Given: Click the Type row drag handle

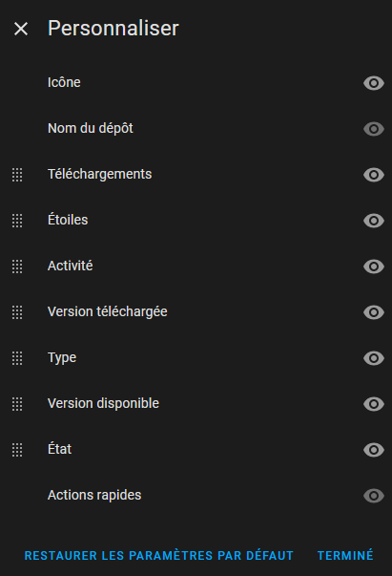Looking at the screenshot, I should (17, 358).
